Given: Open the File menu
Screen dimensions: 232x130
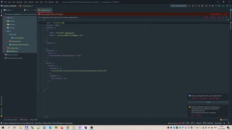Looking at the screenshot, I should [6, 2].
